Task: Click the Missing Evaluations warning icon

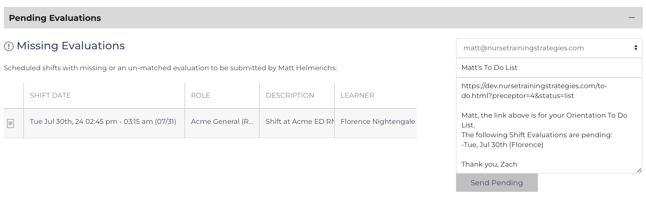Action: pyautogui.click(x=9, y=46)
